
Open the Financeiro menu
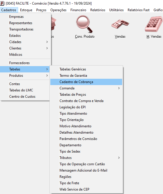(78, 10)
